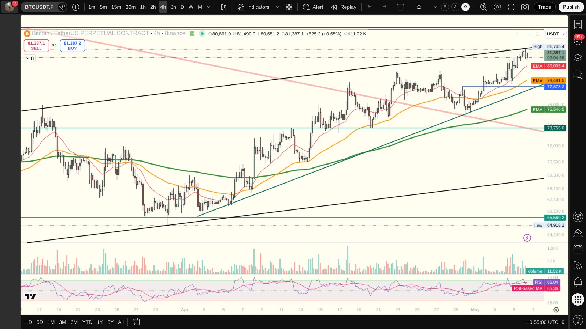Toggle the A auto scale button

click(455, 7)
